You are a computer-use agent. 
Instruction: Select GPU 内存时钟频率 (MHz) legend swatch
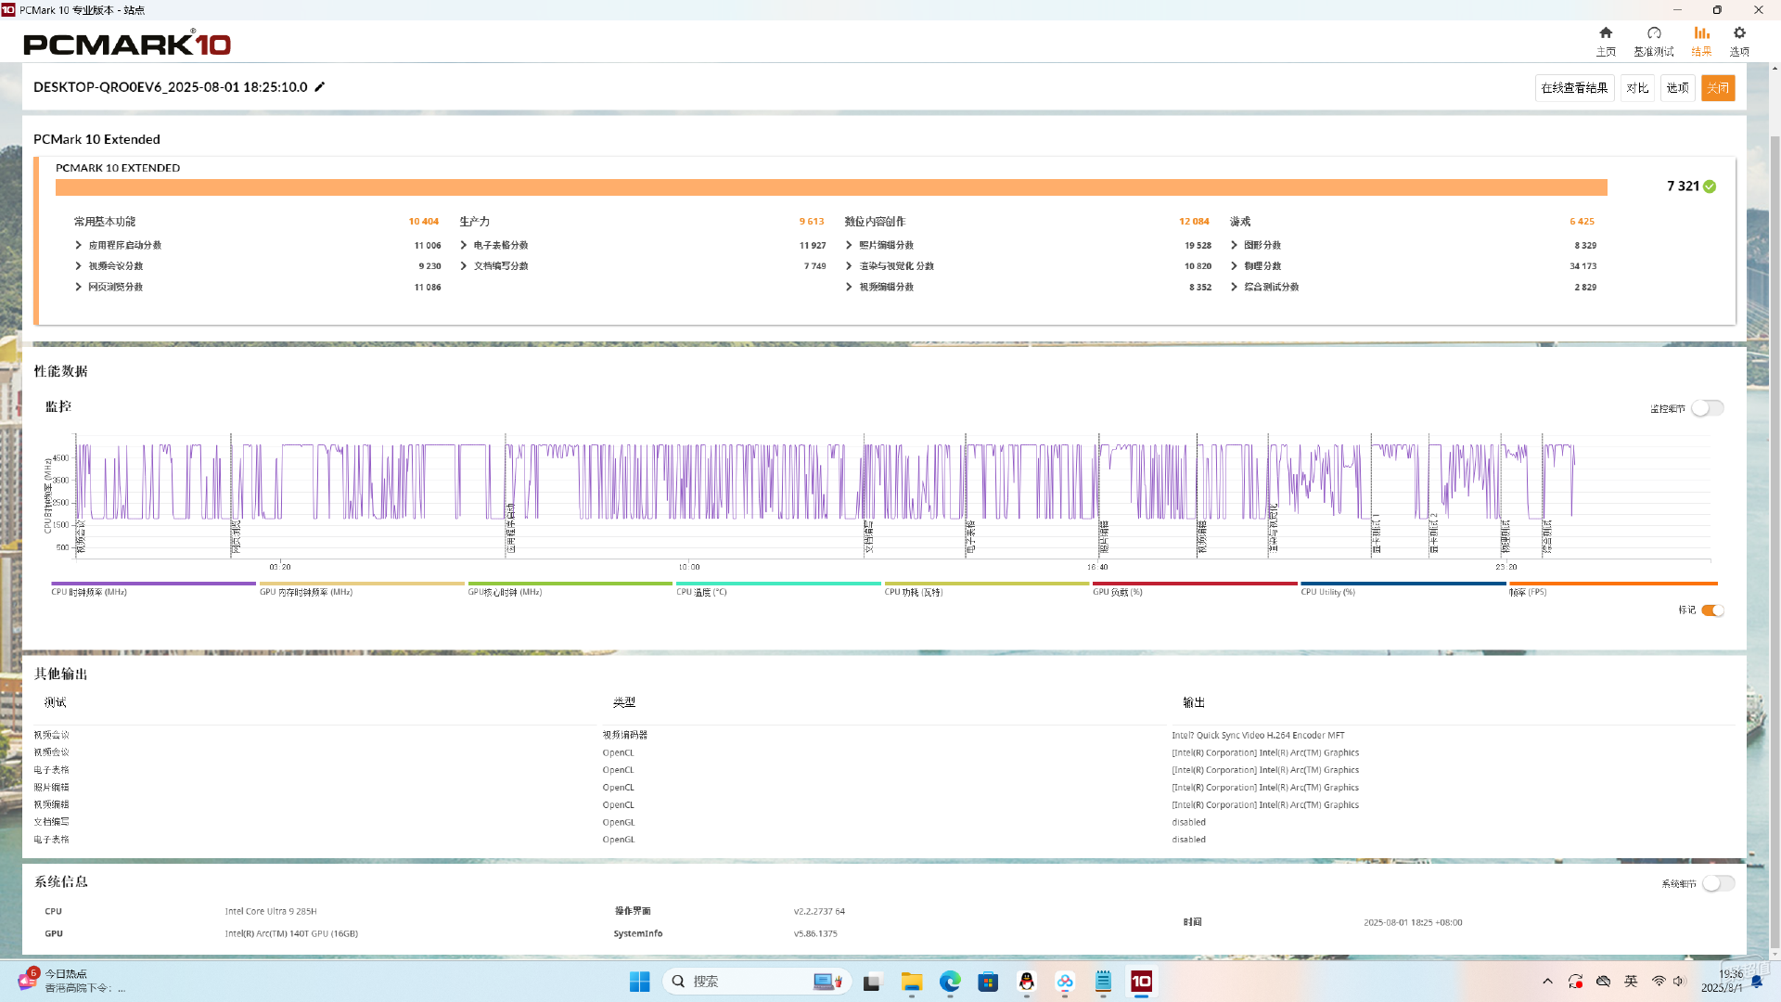click(362, 584)
